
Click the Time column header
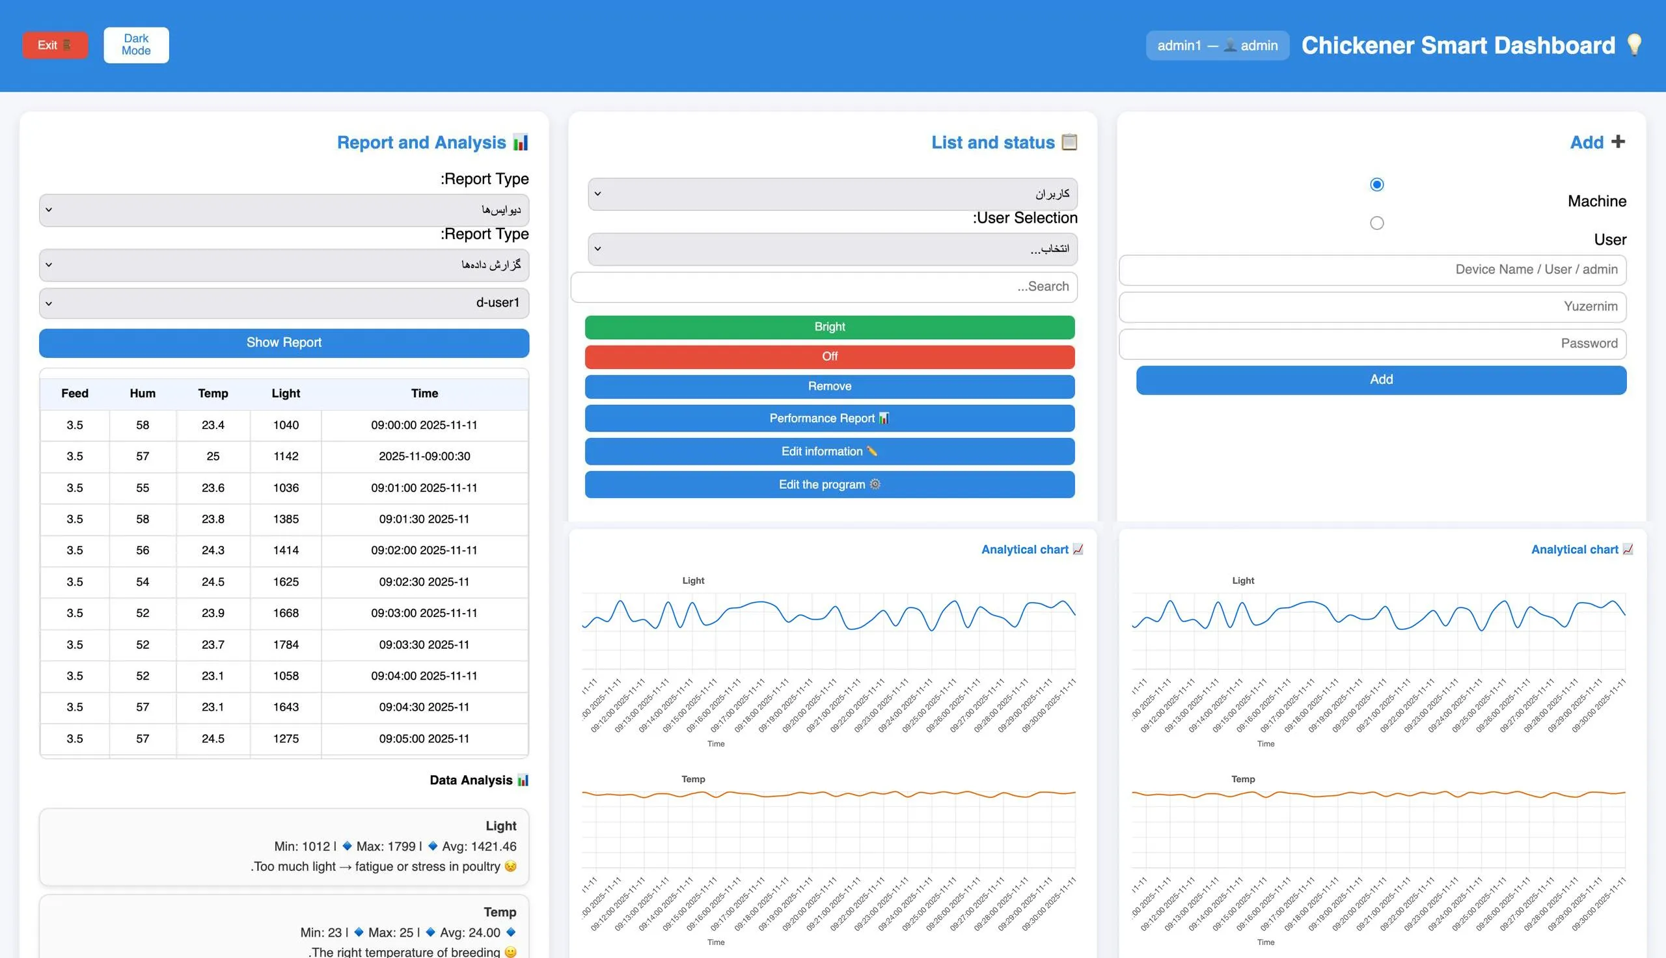pos(424,394)
